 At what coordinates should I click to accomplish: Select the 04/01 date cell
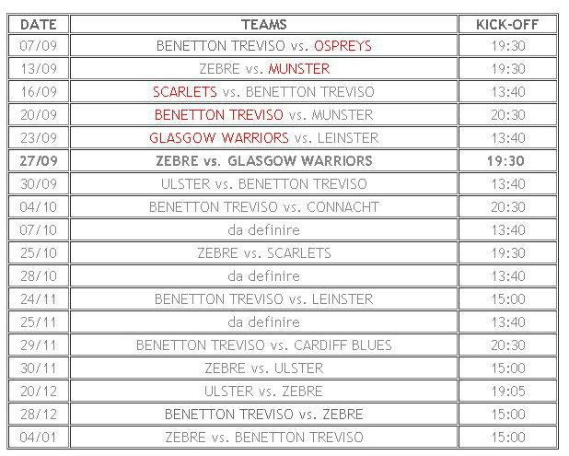[37, 437]
